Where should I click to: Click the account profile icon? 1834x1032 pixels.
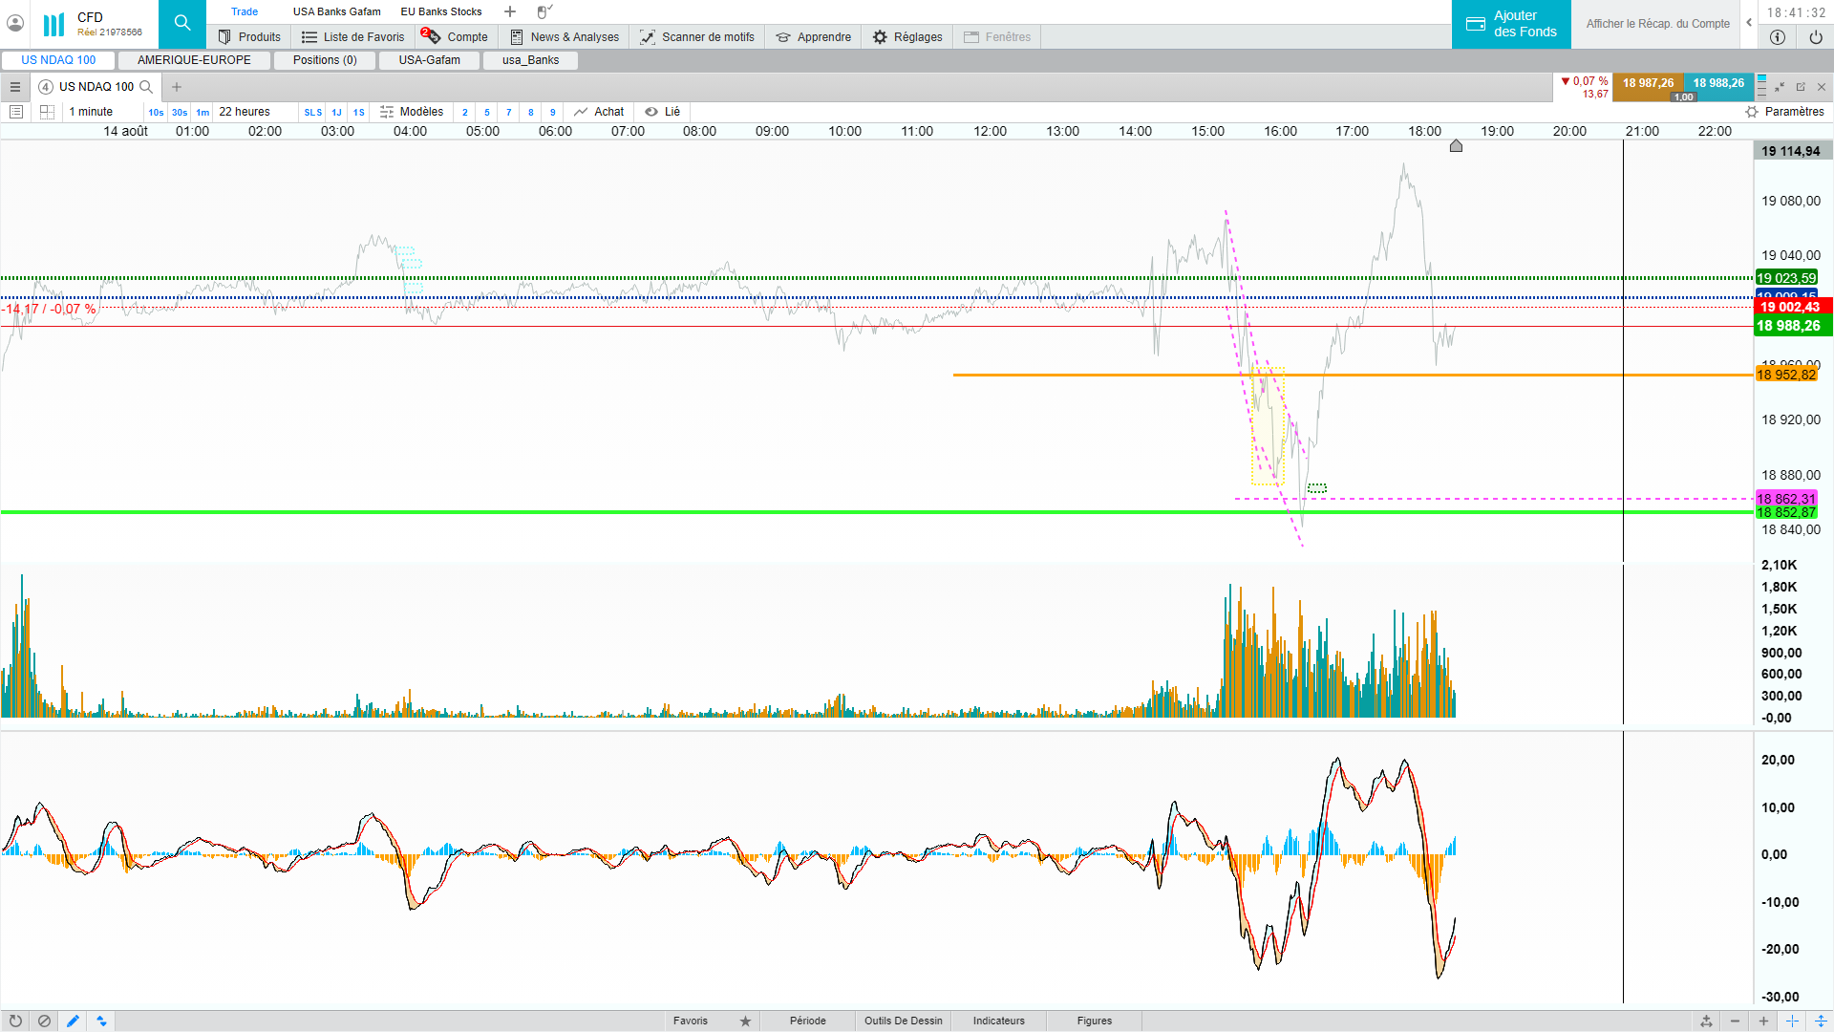coord(15,23)
